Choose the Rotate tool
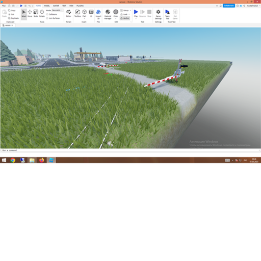The image size is (261, 261). (x=42, y=13)
